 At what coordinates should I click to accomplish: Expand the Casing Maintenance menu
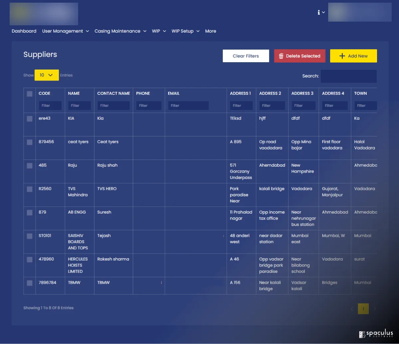pyautogui.click(x=120, y=31)
